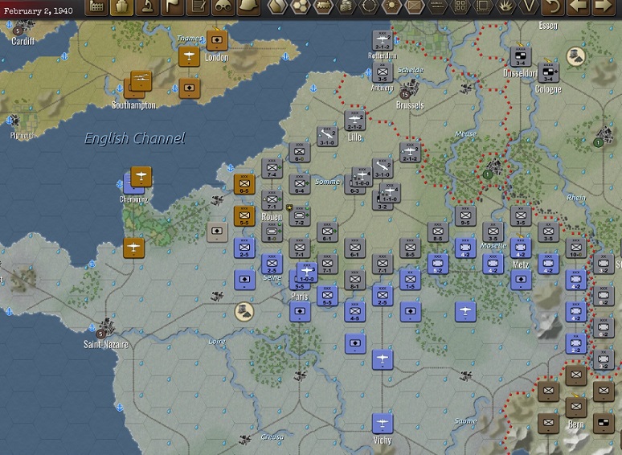Click the undo arrow icon
Image resolution: width=622 pixels, height=455 pixels.
tap(552, 7)
